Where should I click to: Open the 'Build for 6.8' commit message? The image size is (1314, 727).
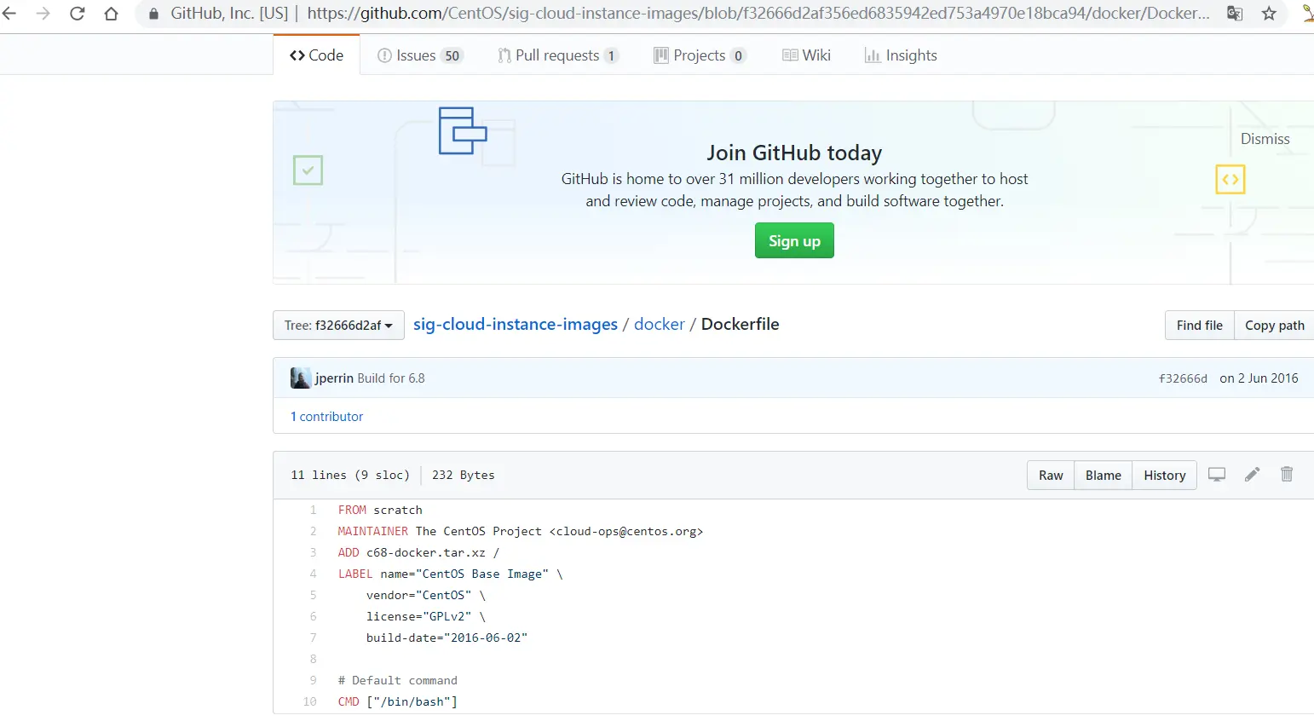tap(391, 378)
